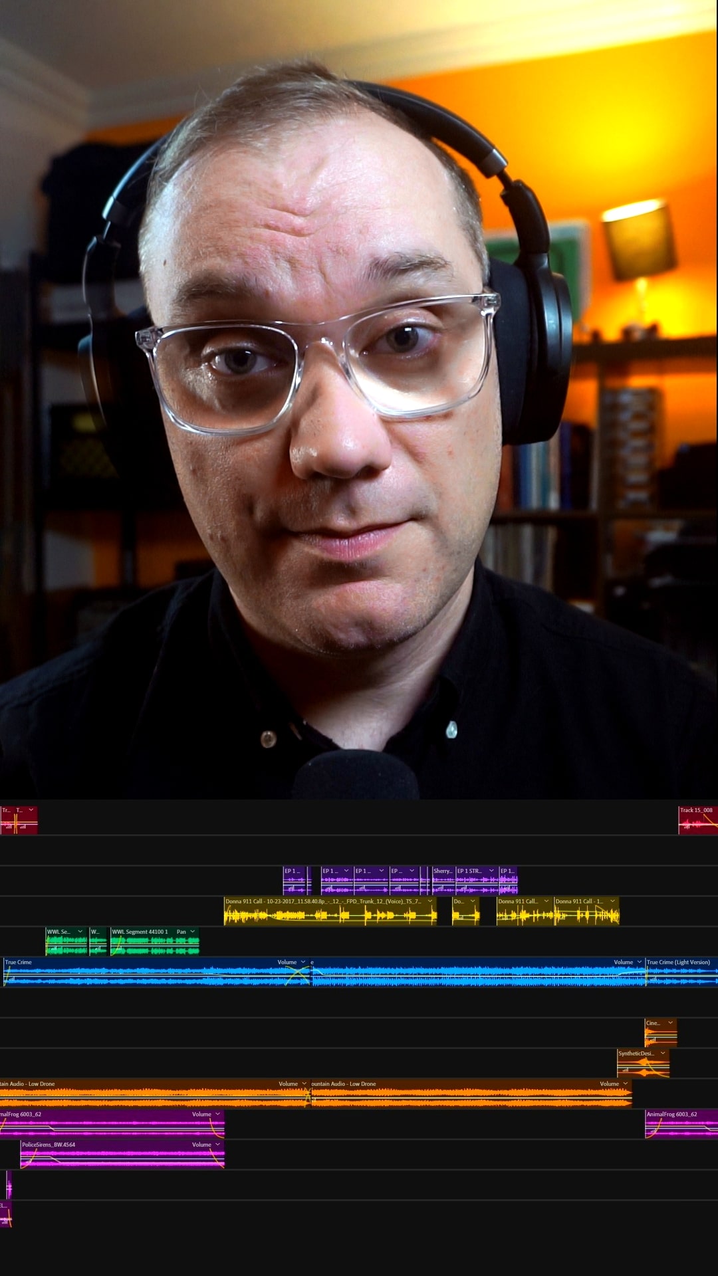Viewport: 718px width, 1276px height.
Task: Open the Volume dropdown on PoliceSirens_BW clip
Action: [217, 1144]
